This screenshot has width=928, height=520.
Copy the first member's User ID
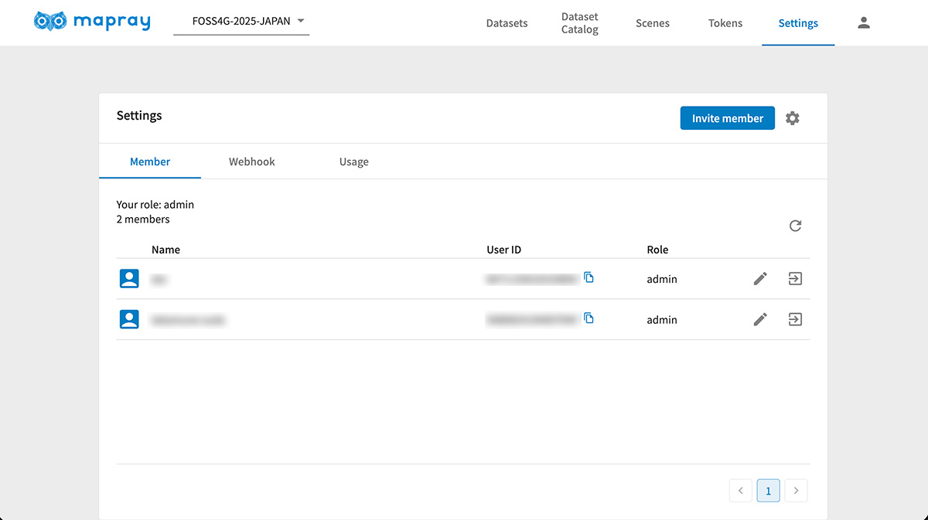point(589,277)
